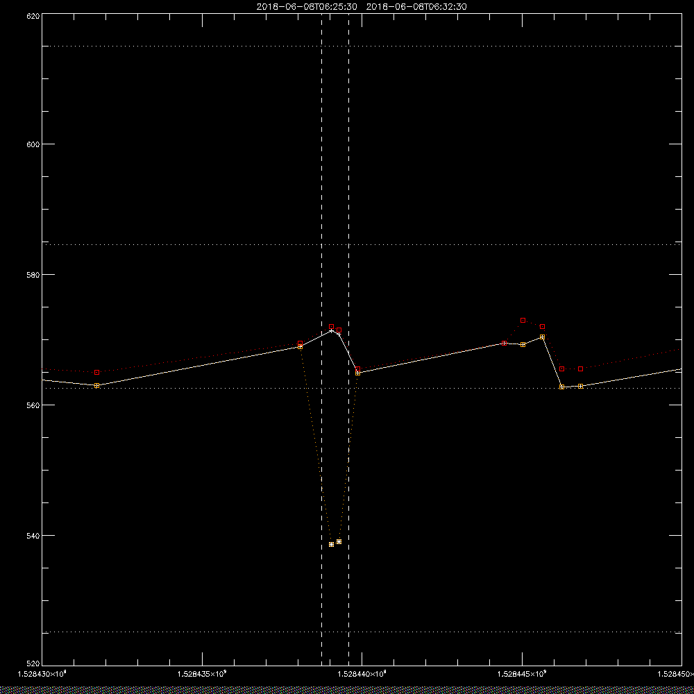Click the leftmost red square marker near 565
The width and height of the screenshot is (694, 694).
[97, 373]
